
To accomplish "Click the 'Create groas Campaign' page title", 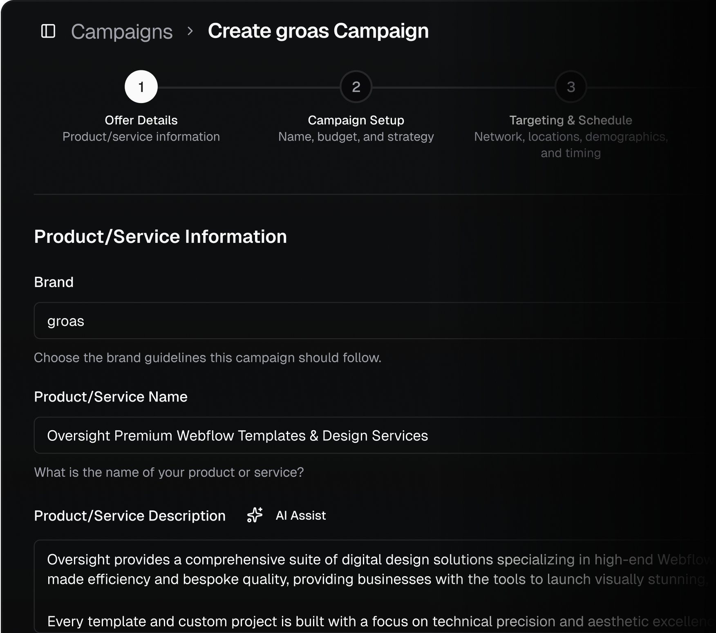I will click(318, 31).
